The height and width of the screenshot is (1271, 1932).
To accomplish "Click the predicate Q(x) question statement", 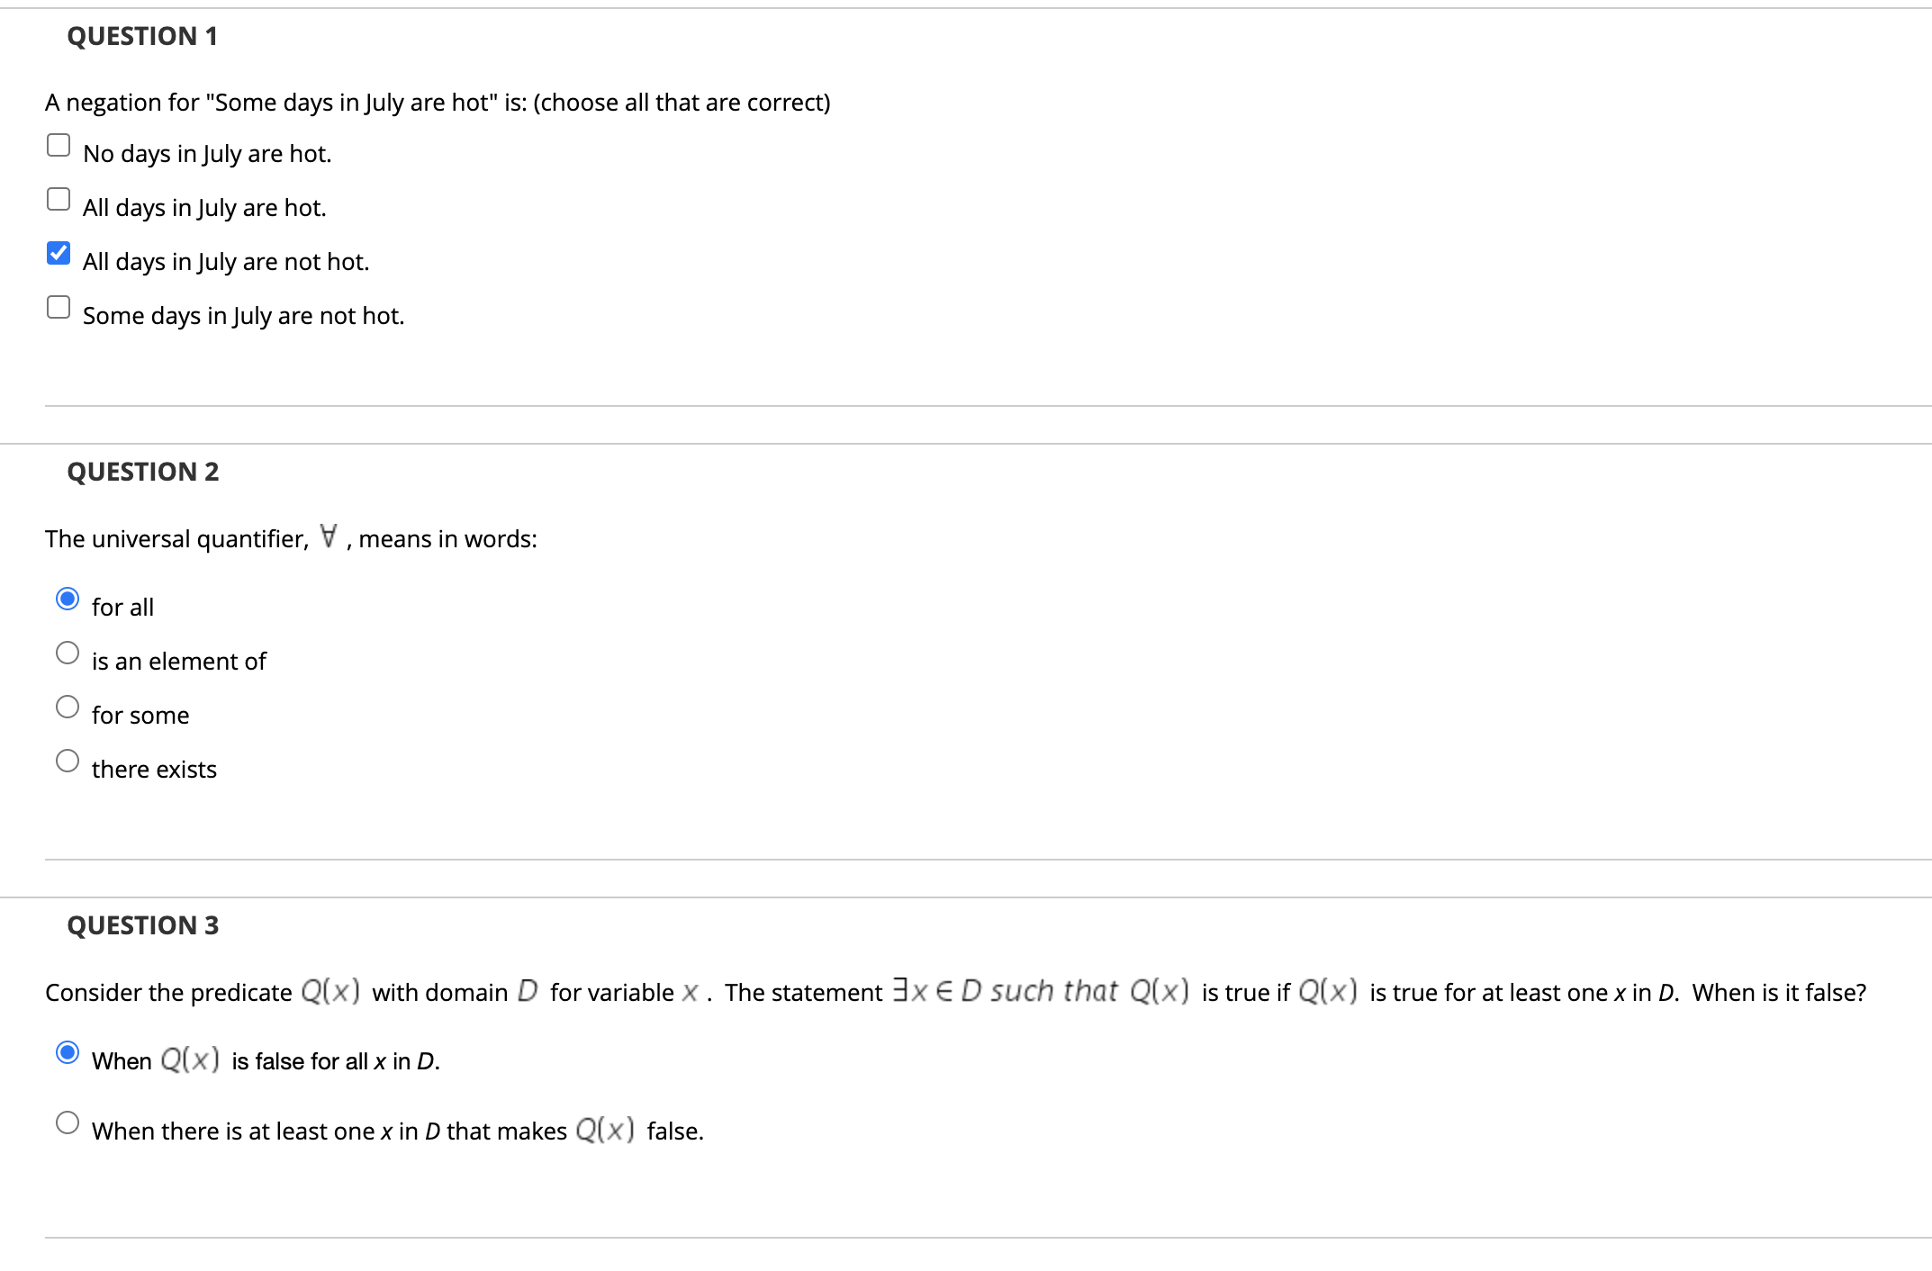I will [630, 992].
